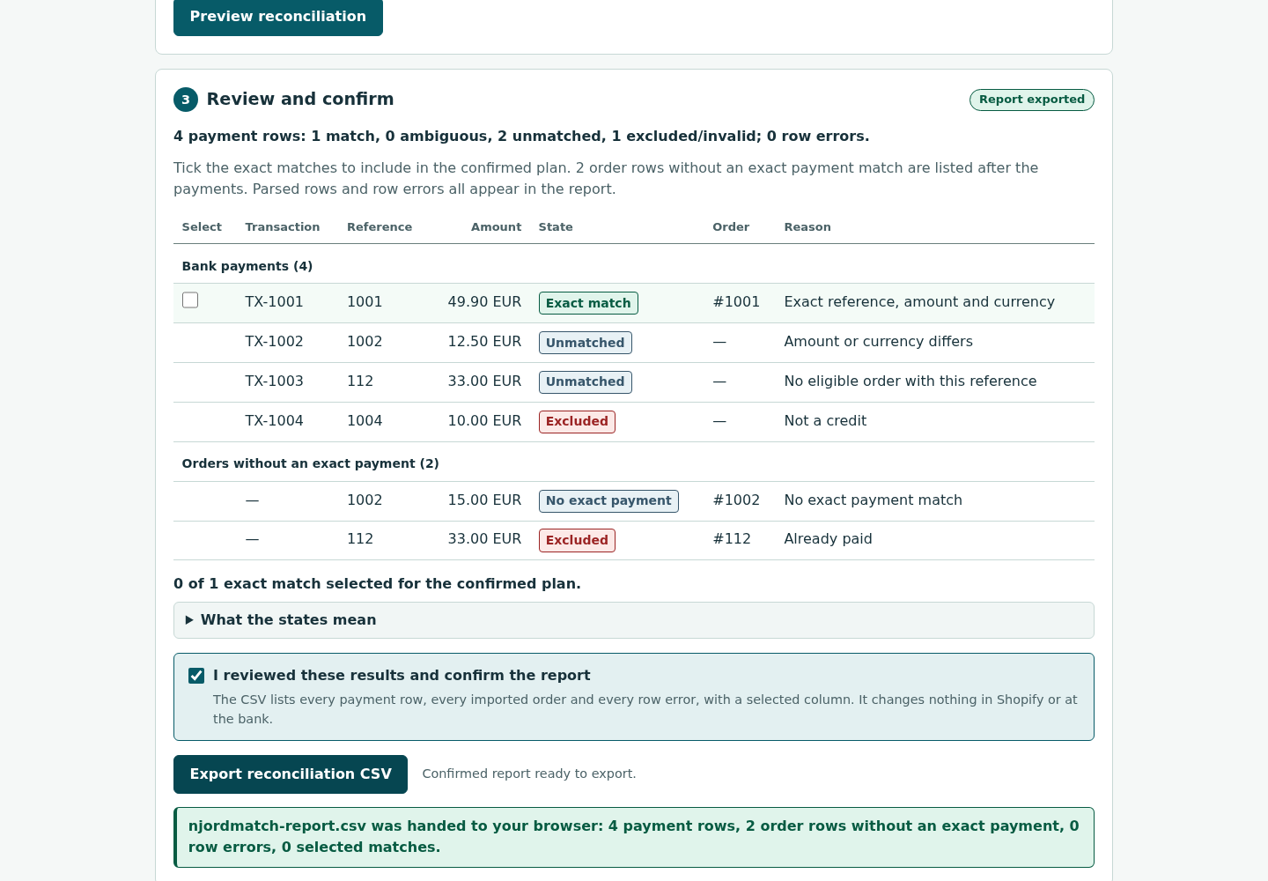1268x881 pixels.
Task: Click the 'Already paid' reason
Action: [828, 539]
